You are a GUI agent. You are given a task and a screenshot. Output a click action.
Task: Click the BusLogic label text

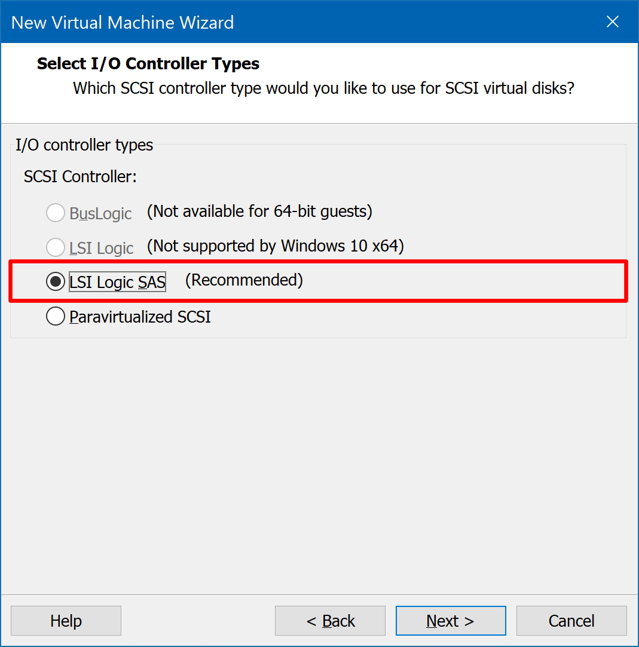pos(100,213)
